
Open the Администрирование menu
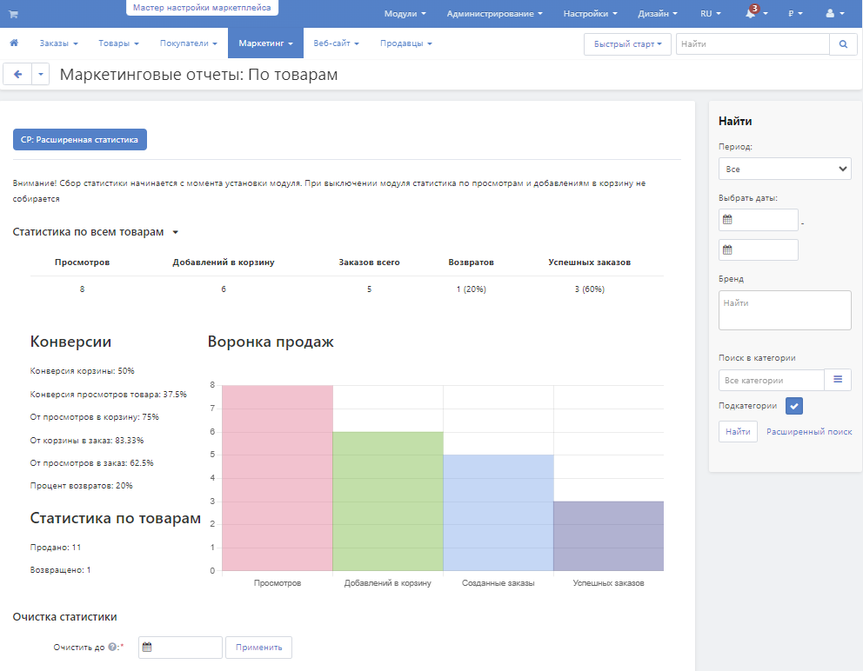tap(494, 14)
